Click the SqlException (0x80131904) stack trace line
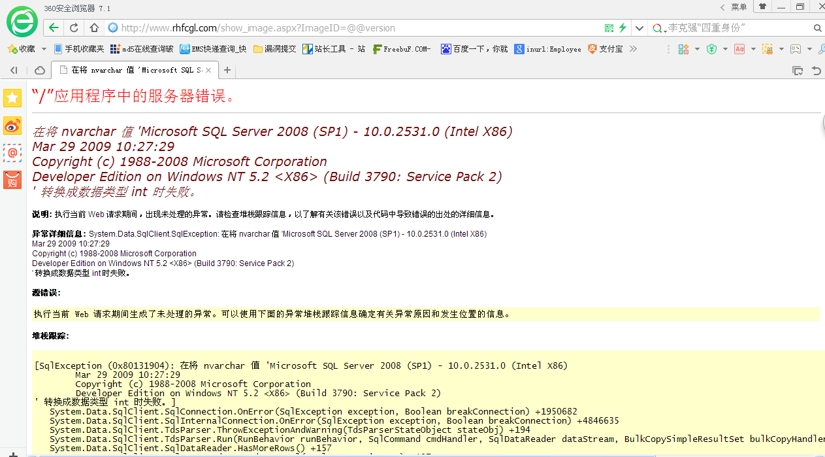 (x=301, y=365)
